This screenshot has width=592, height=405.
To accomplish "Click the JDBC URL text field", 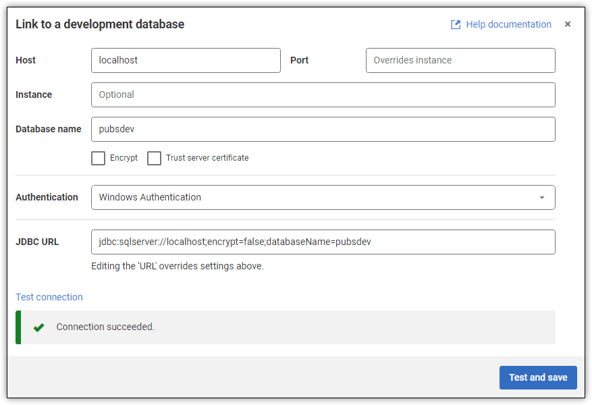I will coord(323,242).
